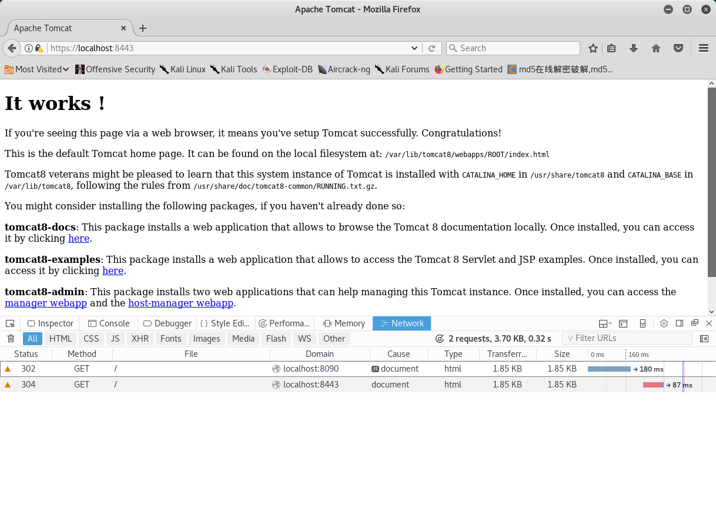Open the downloads arrow icon
Screen dimensions: 716x511
click(x=634, y=48)
